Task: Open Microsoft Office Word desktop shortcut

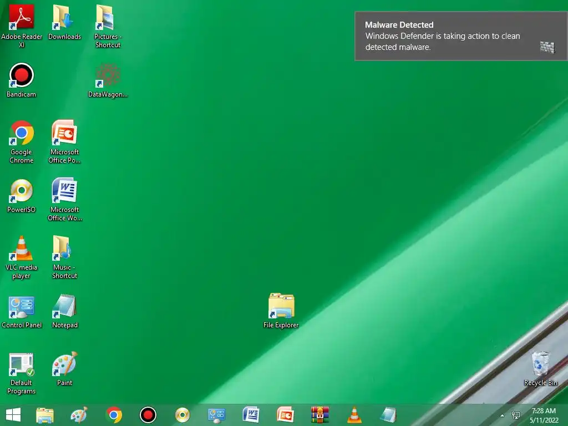Action: pos(64,200)
